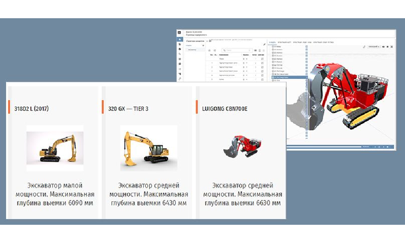Click the camera icon in the 3D viewer toolbar
The image size is (405, 243).
383,47
